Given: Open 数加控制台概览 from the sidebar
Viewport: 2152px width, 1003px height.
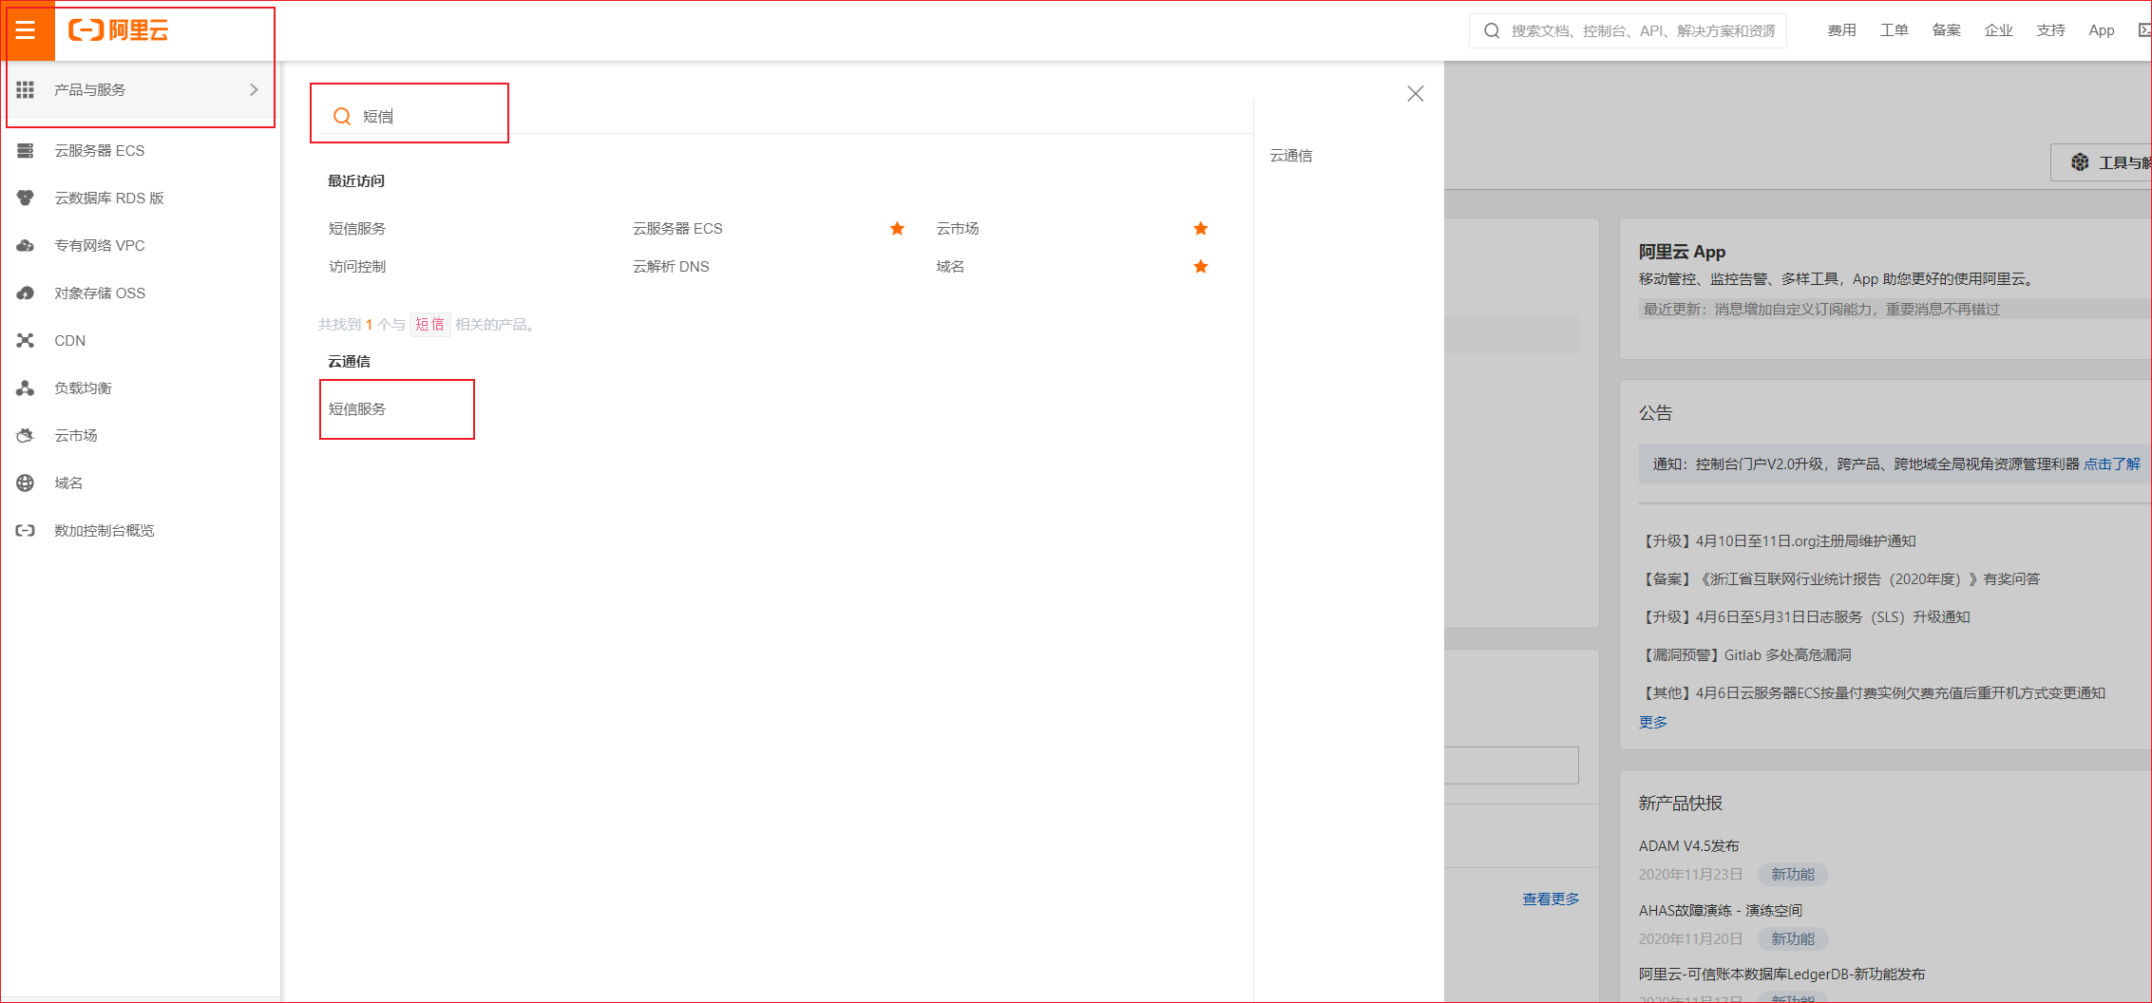Looking at the screenshot, I should pos(105,531).
